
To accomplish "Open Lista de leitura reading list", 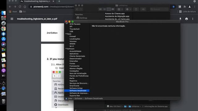I will (x=187, y=11).
